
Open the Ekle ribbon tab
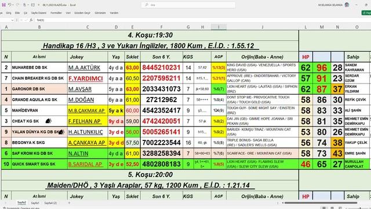click(17, 13)
